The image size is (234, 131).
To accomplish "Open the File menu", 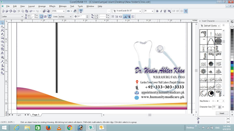I will tap(8, 6).
